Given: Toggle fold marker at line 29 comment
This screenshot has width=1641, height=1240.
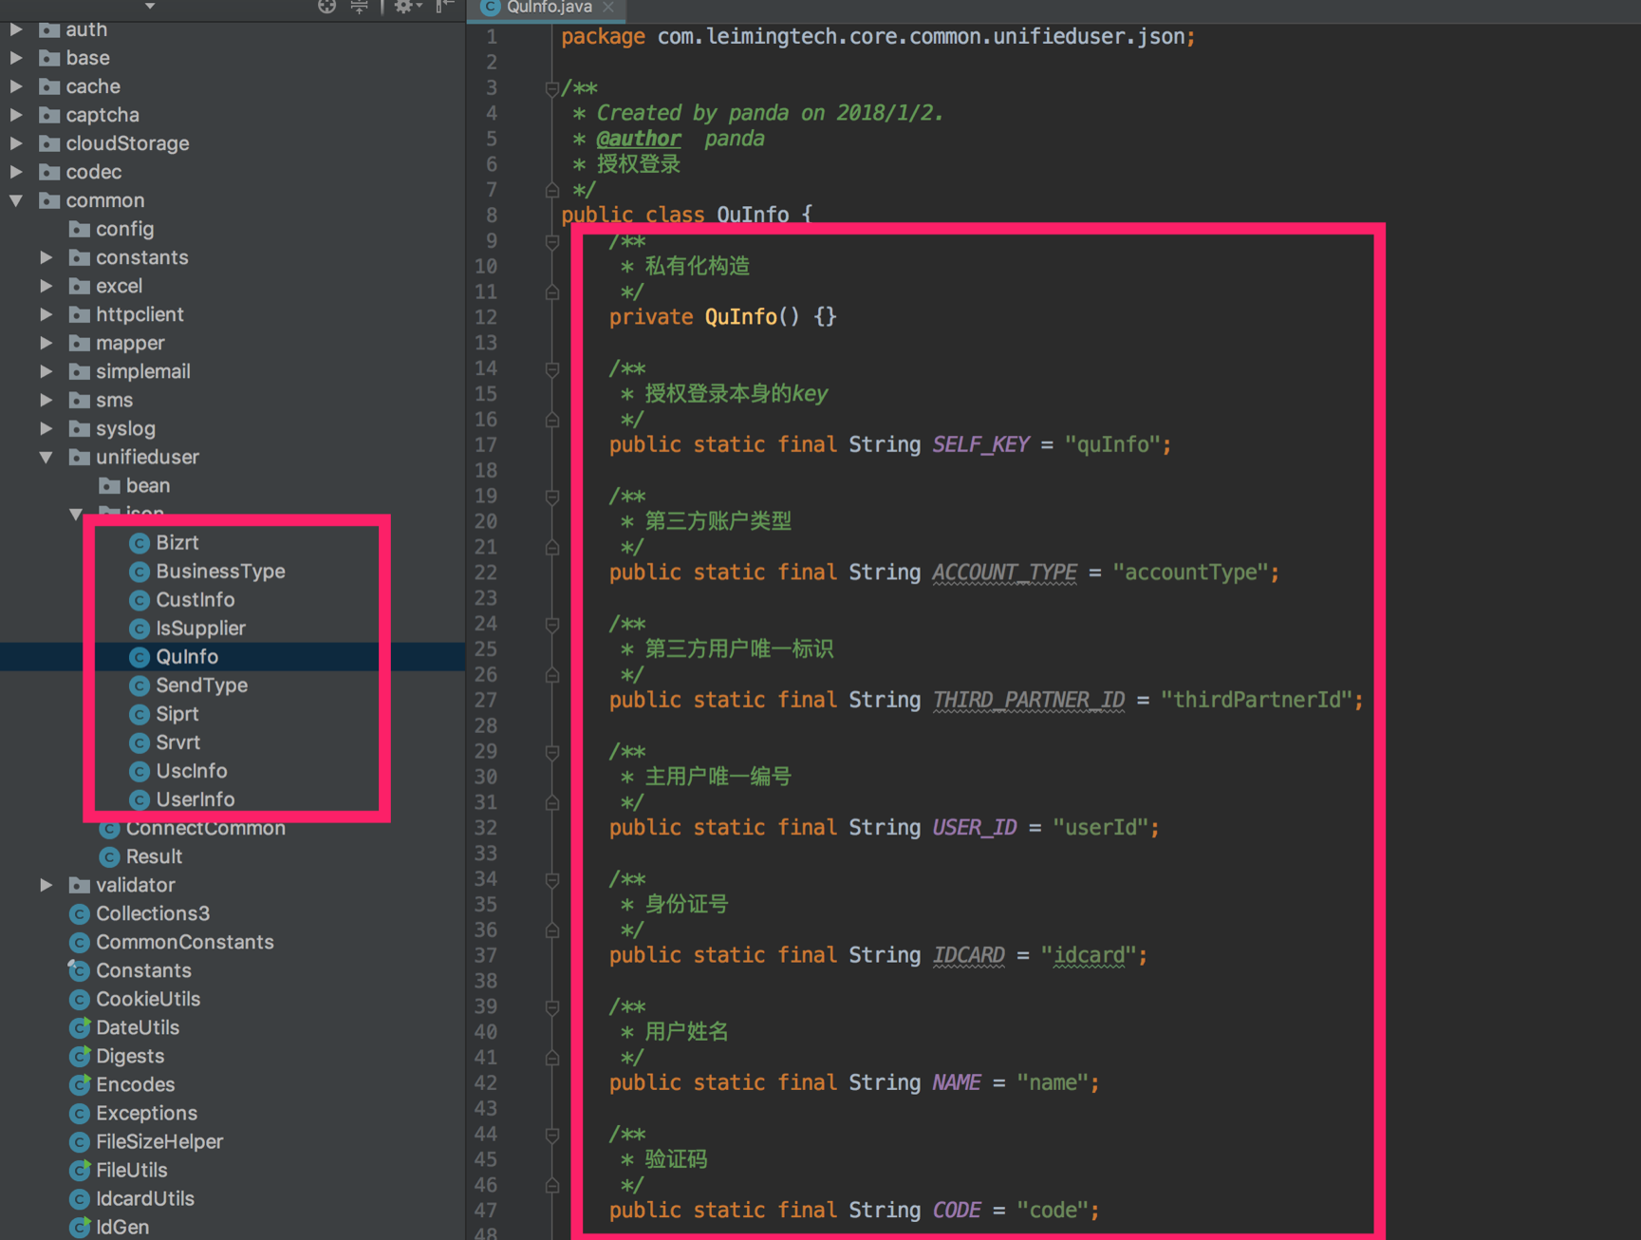Looking at the screenshot, I should (552, 751).
